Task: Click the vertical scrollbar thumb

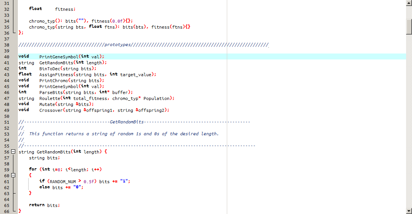Action: [409, 26]
